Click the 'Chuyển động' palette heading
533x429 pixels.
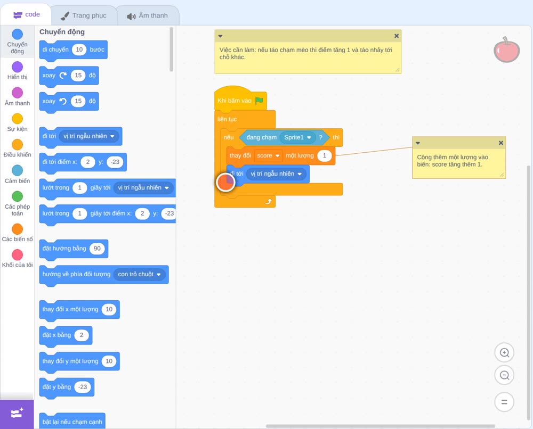pyautogui.click(x=62, y=32)
